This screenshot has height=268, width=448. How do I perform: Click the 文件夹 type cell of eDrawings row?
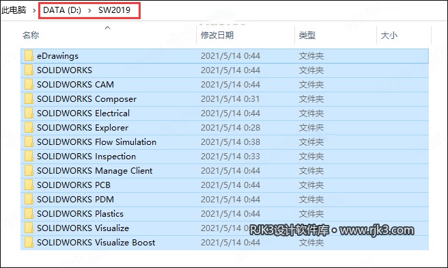[311, 56]
